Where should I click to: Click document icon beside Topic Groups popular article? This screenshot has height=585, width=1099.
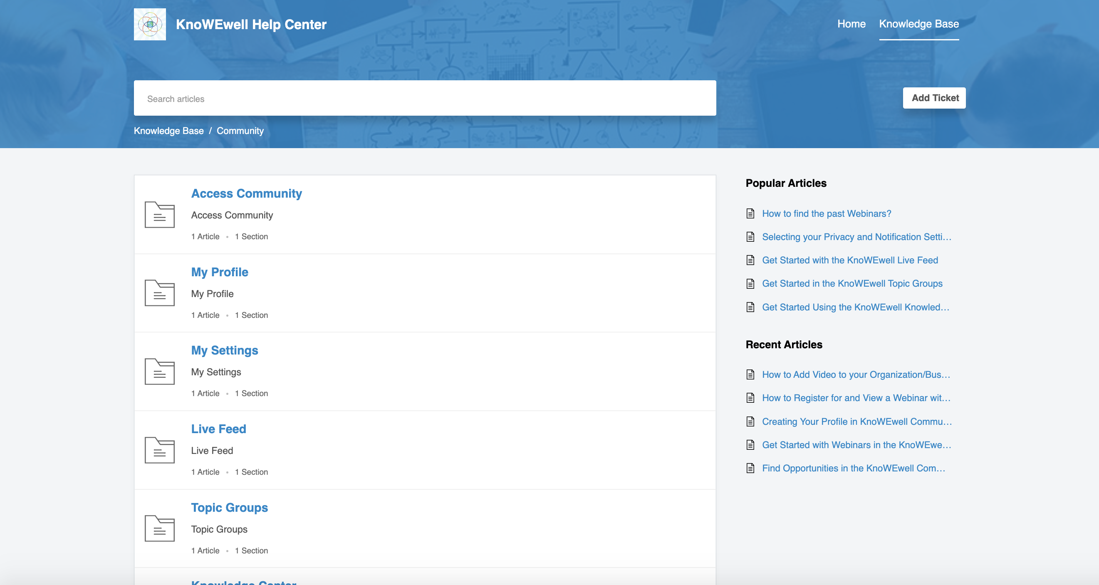750,284
